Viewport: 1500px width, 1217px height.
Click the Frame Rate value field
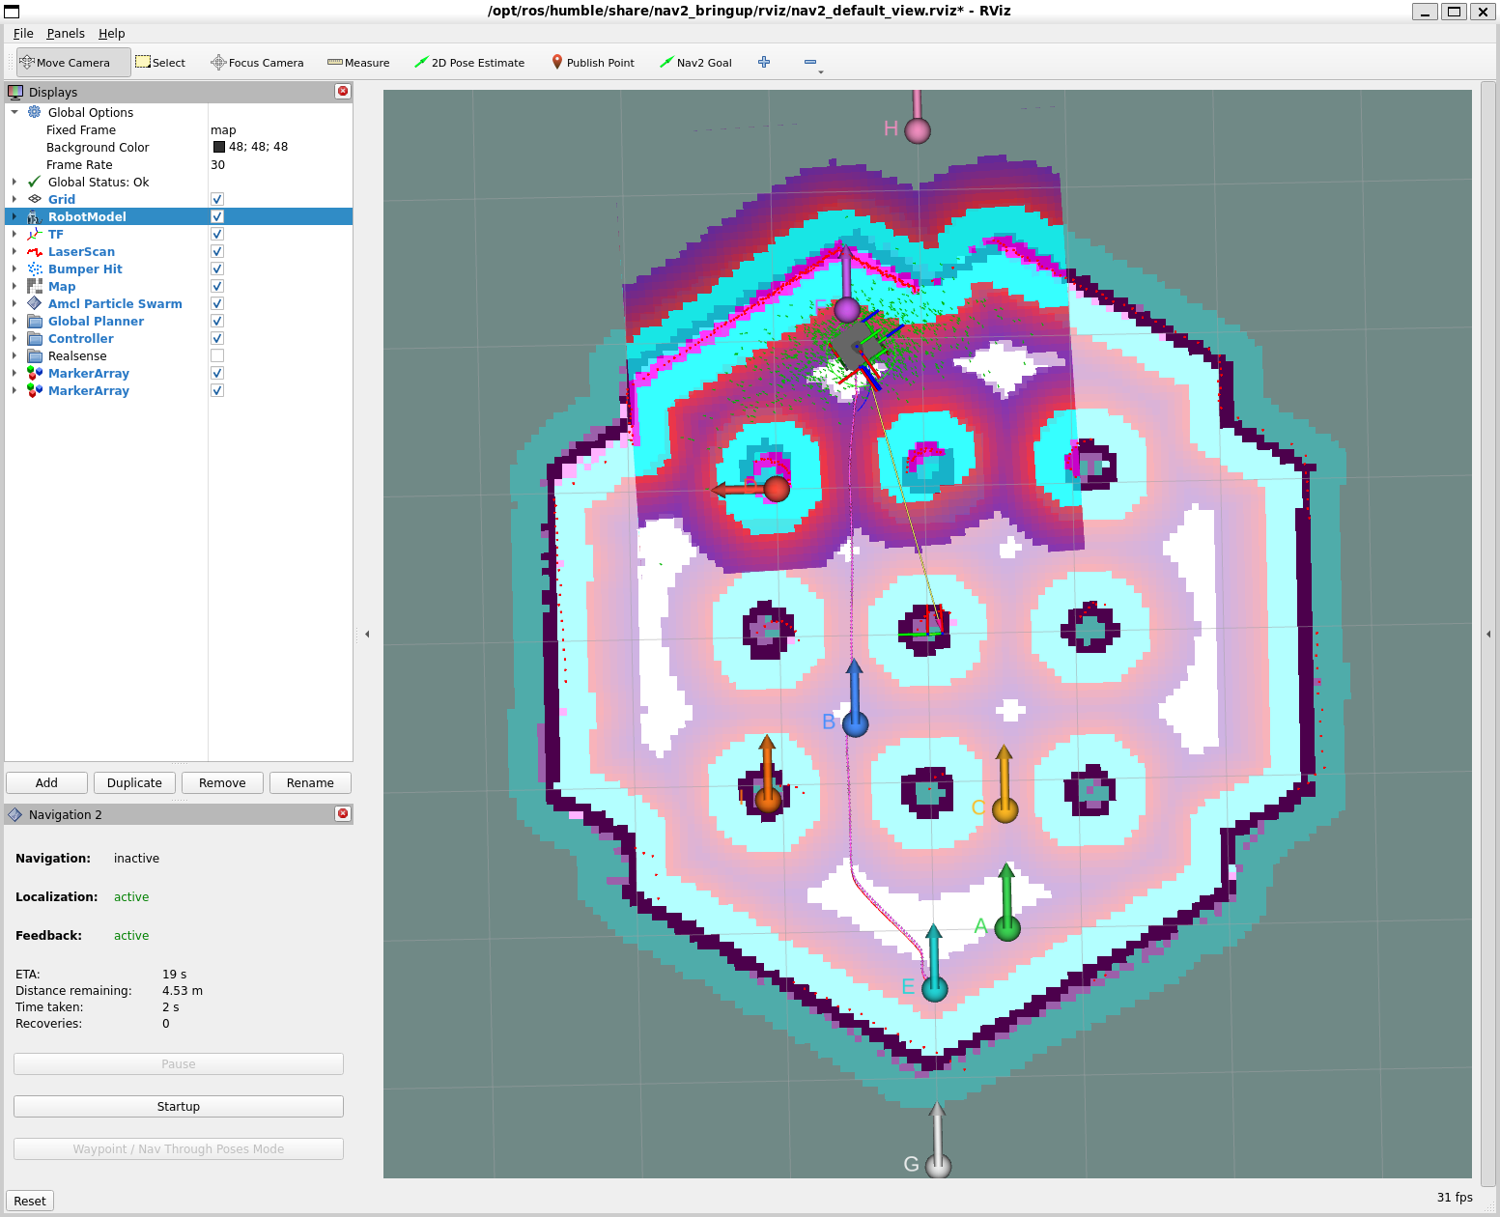280,164
